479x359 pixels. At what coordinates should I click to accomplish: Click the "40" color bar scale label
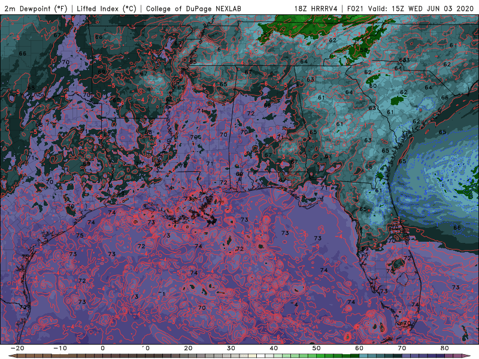274,348
